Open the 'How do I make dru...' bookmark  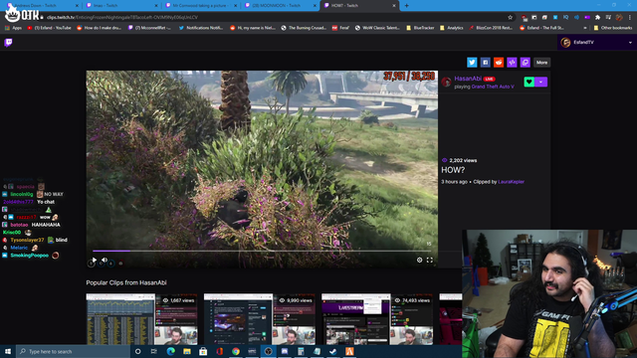coord(100,28)
